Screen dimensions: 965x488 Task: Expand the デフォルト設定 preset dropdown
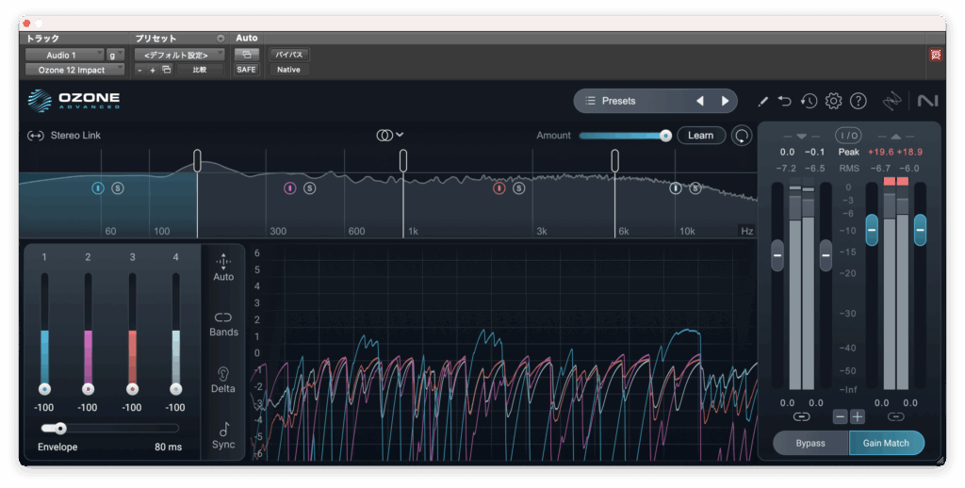[x=179, y=55]
